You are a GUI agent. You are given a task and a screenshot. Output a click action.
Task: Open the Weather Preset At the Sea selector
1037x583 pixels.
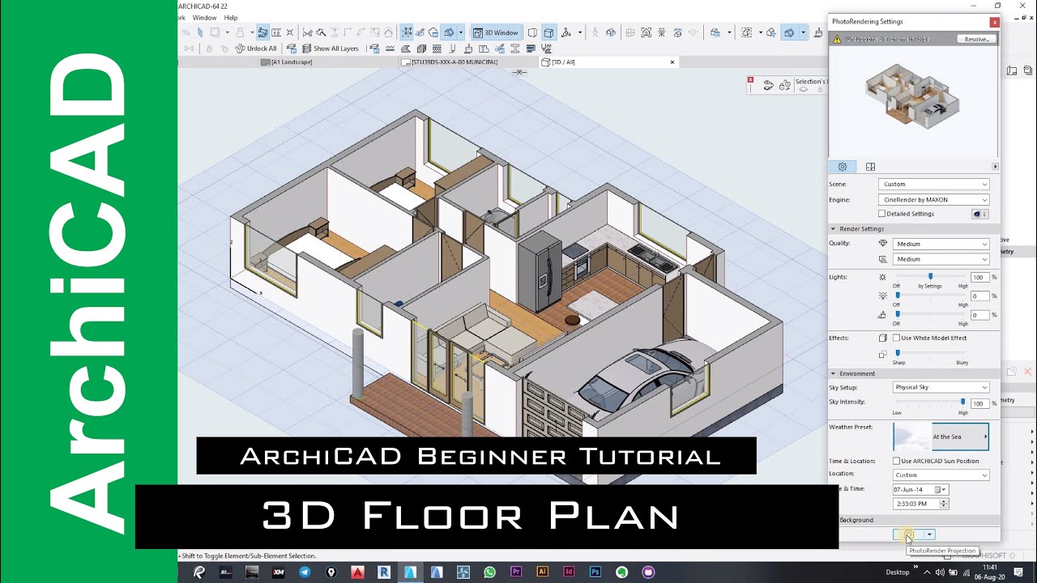click(x=941, y=436)
